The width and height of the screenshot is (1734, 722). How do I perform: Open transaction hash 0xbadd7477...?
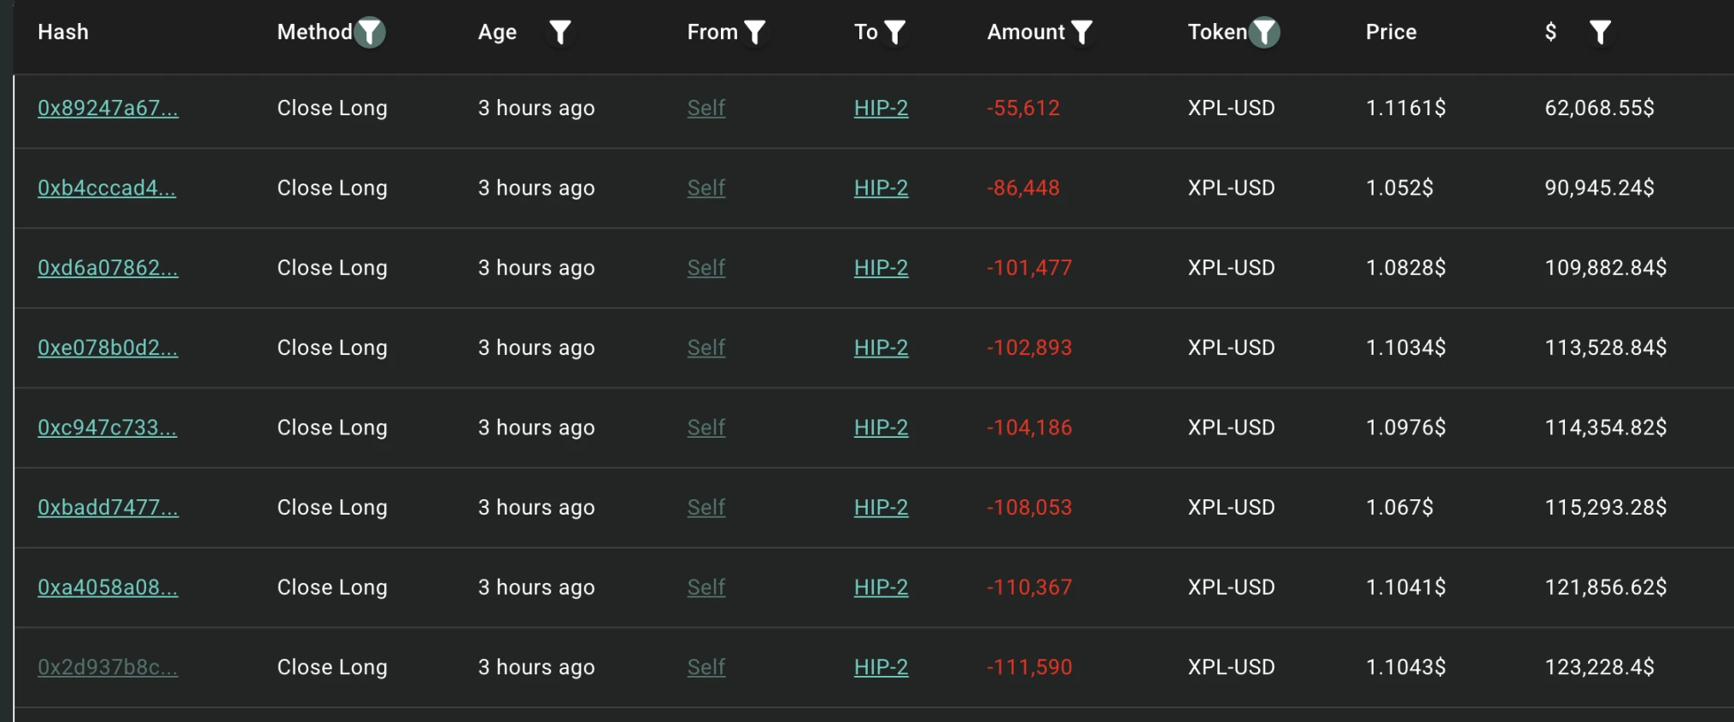coord(108,508)
